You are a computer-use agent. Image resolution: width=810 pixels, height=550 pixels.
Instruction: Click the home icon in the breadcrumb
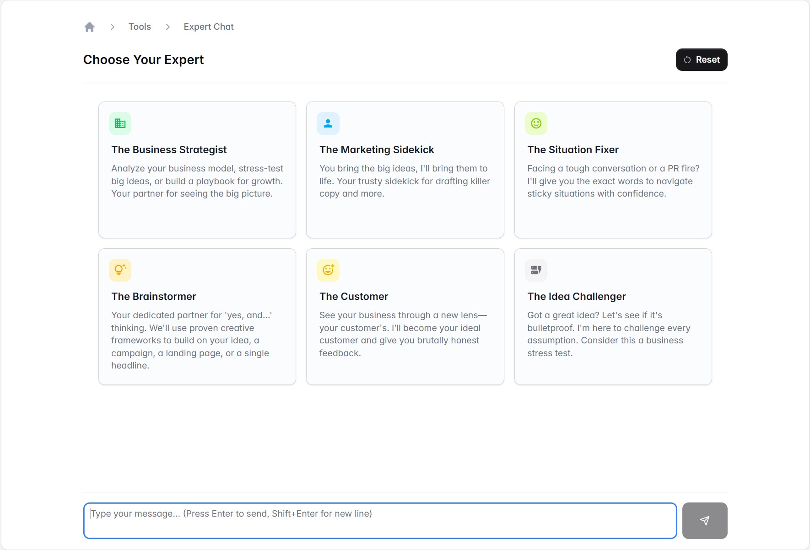(89, 27)
